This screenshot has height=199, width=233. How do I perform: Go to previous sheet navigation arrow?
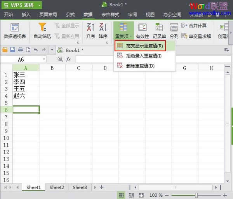[17, 187]
